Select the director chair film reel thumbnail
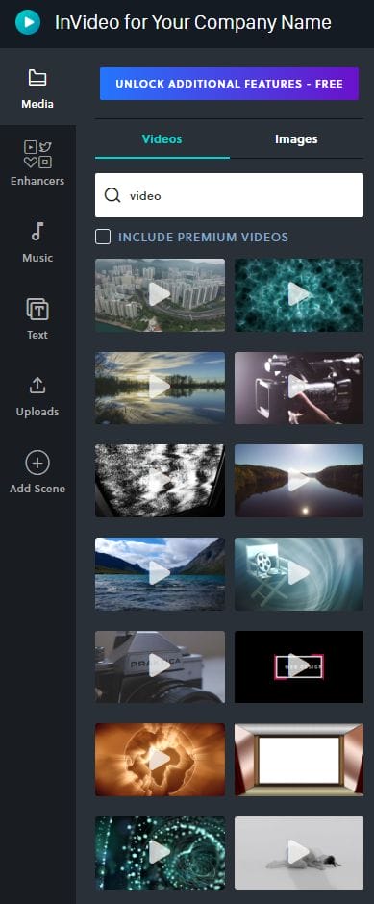Viewport: 374px width, 904px height. click(298, 573)
